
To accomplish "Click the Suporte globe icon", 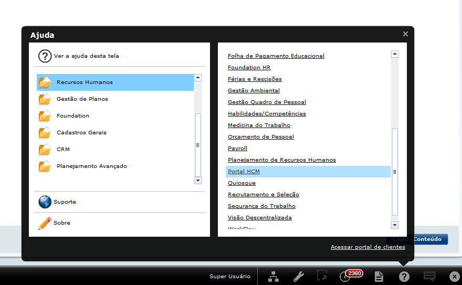I will [45, 202].
